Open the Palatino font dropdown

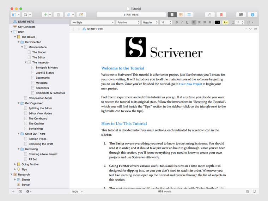pos(128,22)
